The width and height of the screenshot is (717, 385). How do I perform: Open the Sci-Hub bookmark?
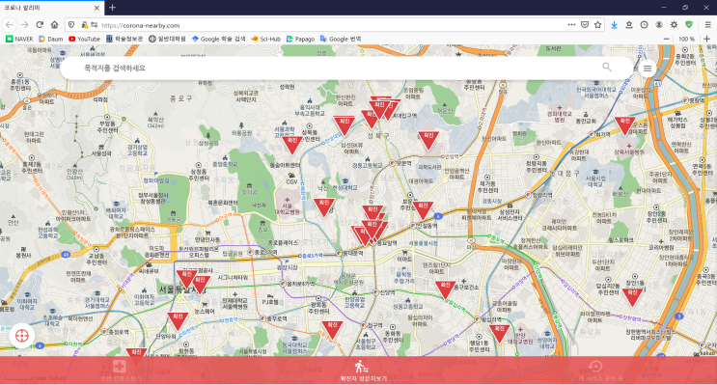[x=265, y=39]
